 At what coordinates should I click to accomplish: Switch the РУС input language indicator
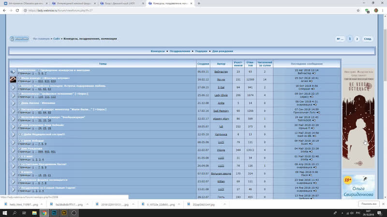tap(358, 213)
